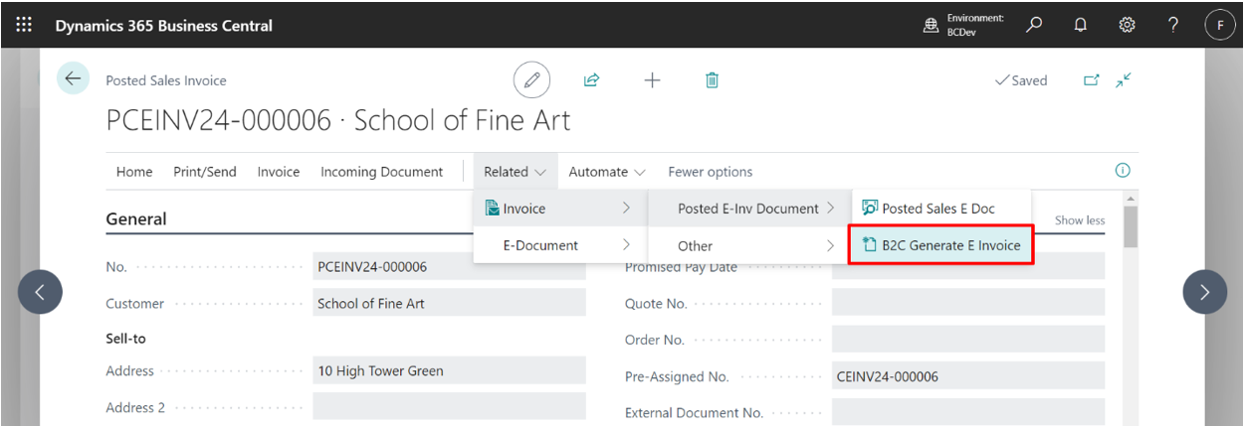Click the collapse page arrows icon
Screen dimensions: 1244x427
point(1124,80)
